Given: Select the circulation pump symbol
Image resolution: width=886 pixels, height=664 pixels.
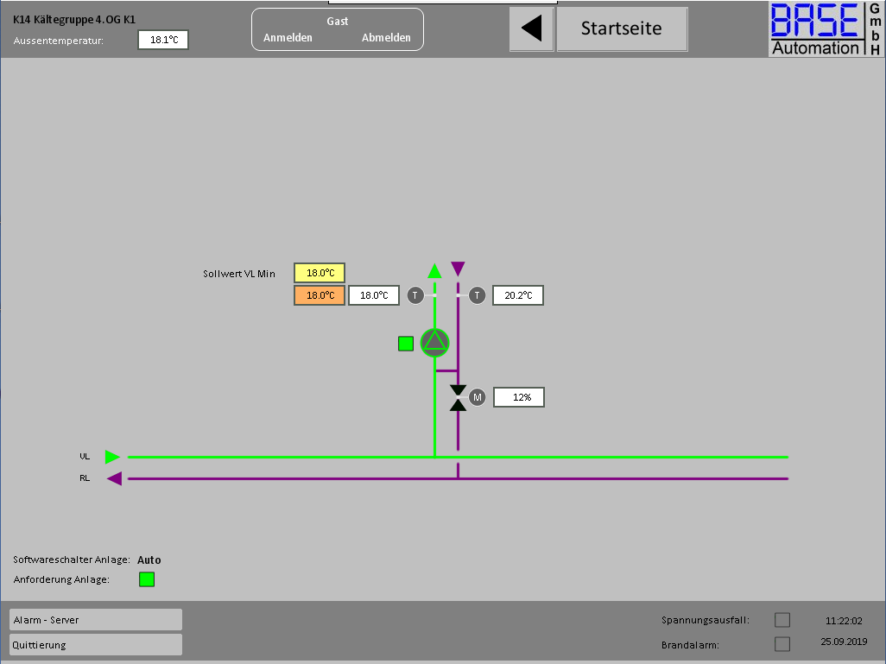Looking at the screenshot, I should [x=434, y=343].
